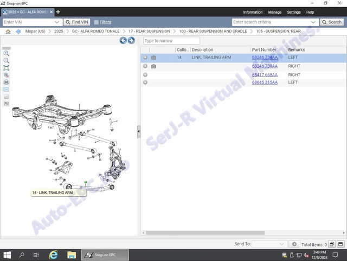This screenshot has width=347, height=261.
Task: Fit the diagram to the window
Action: coord(6,68)
